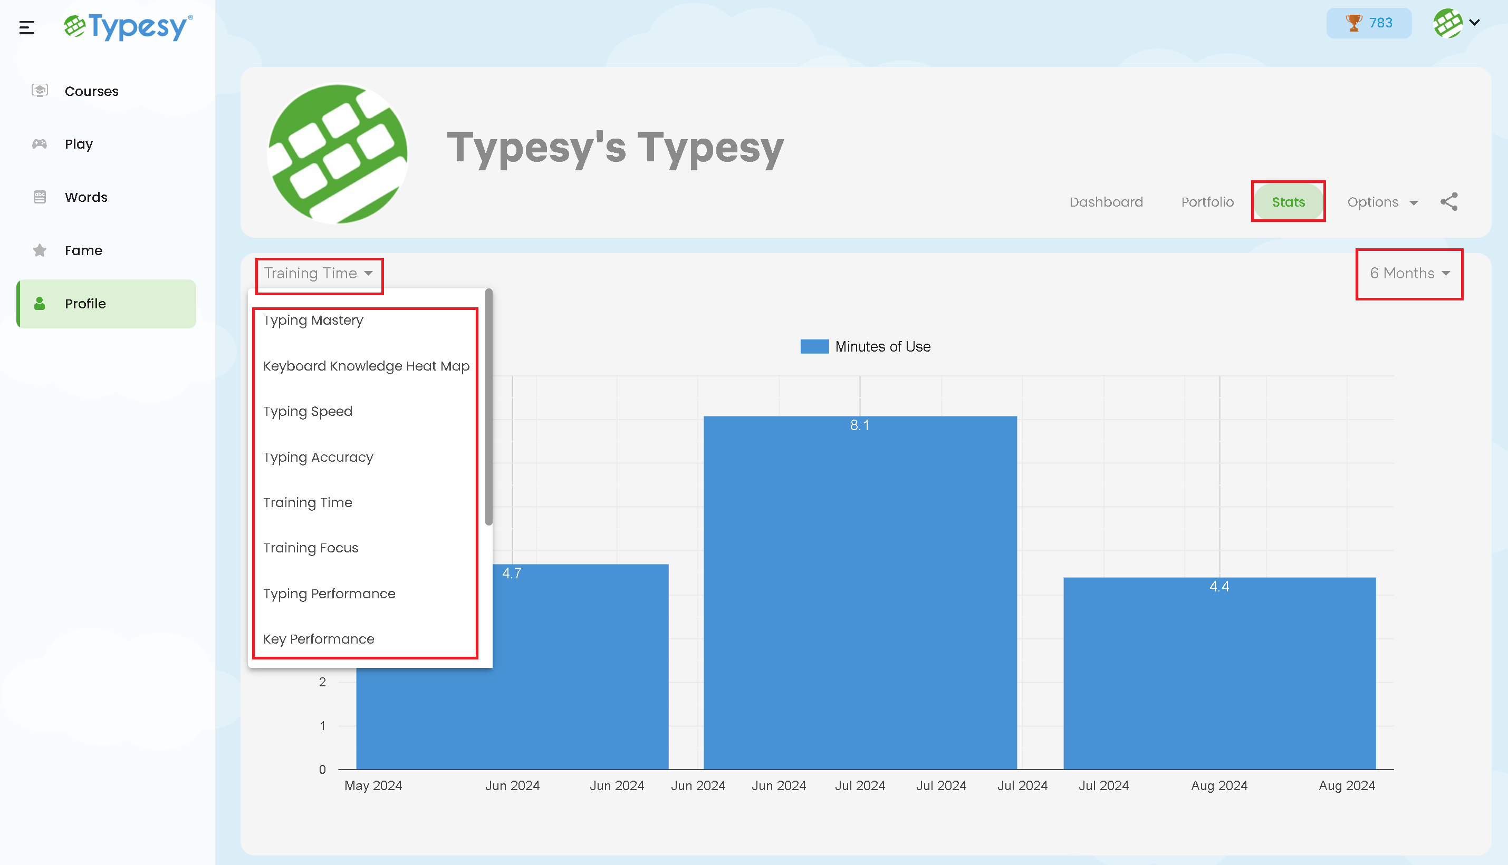The image size is (1508, 865).
Task: Choose Keyboard Knowledge Heat Map option
Action: click(x=370, y=366)
